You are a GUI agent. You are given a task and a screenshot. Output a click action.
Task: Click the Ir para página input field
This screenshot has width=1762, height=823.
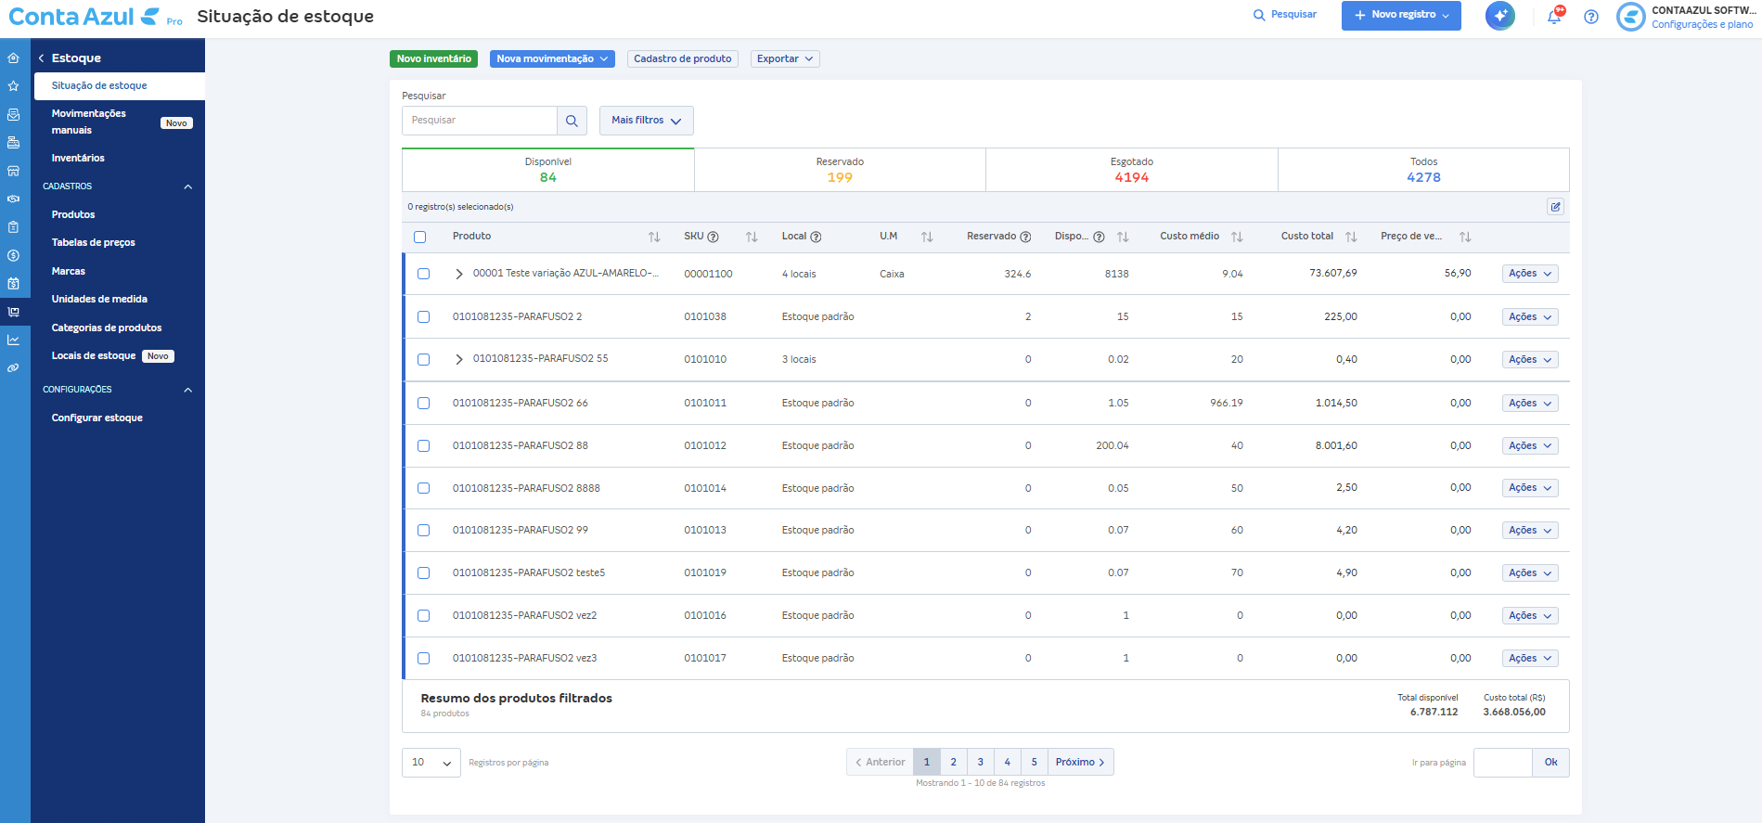(x=1502, y=763)
